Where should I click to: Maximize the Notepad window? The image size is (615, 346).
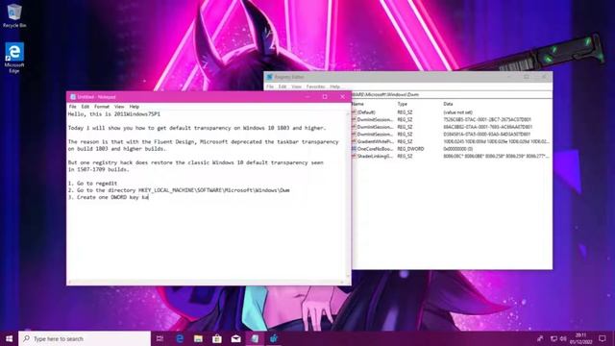[325, 97]
